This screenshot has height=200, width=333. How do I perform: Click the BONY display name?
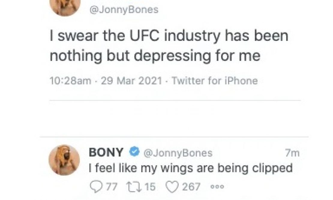point(106,152)
